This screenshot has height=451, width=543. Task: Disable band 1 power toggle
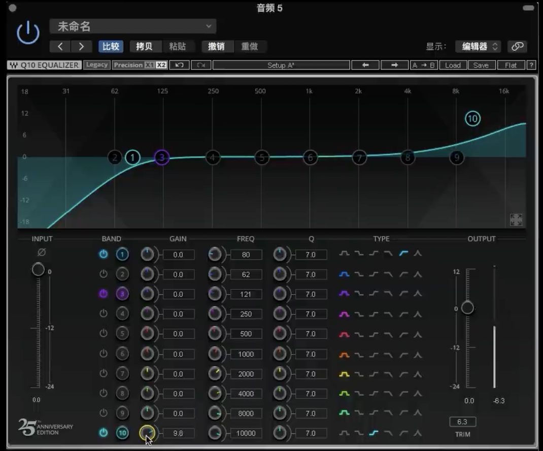pyautogui.click(x=104, y=254)
